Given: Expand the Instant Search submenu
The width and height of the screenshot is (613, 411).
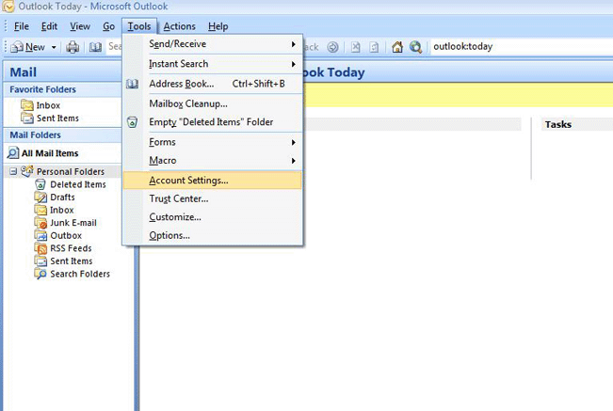Looking at the screenshot, I should (213, 64).
